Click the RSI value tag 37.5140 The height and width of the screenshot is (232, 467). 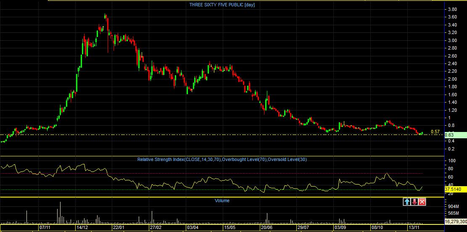pyautogui.click(x=455, y=189)
